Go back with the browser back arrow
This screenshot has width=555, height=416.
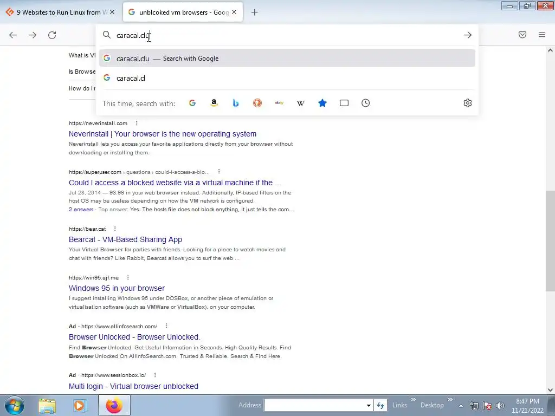[x=13, y=35]
